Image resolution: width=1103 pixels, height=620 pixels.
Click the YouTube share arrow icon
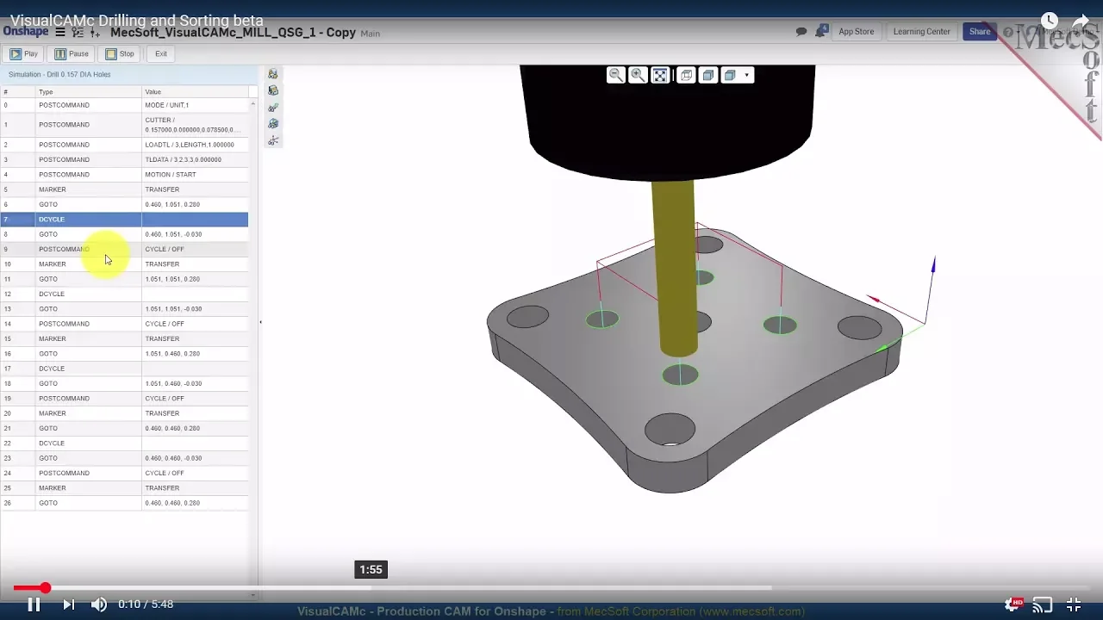click(1081, 21)
